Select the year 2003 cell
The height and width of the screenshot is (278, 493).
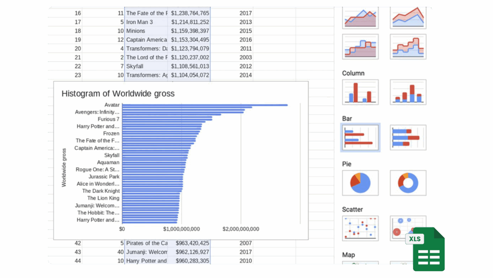tap(232, 58)
